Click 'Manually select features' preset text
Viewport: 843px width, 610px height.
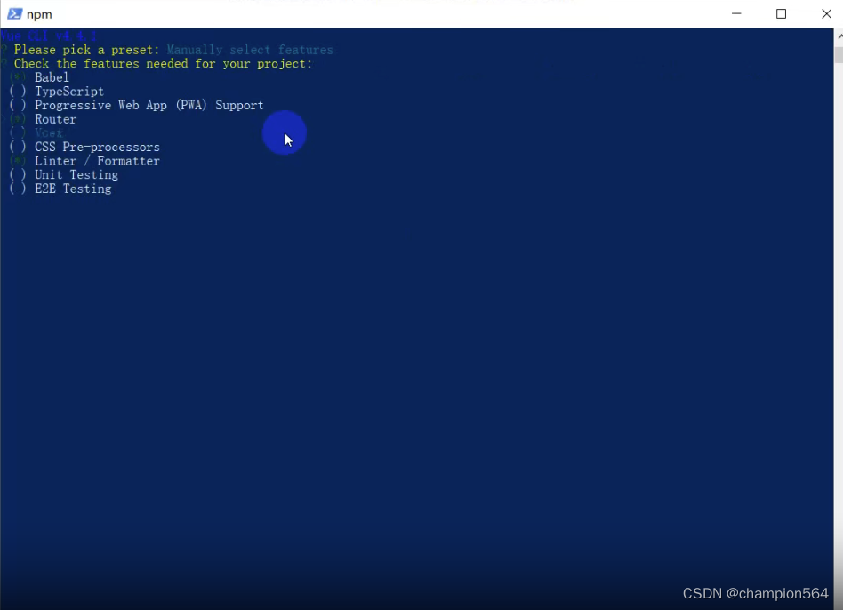[x=250, y=50]
